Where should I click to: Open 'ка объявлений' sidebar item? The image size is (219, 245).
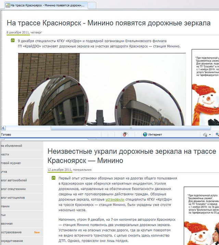click(x=12, y=146)
